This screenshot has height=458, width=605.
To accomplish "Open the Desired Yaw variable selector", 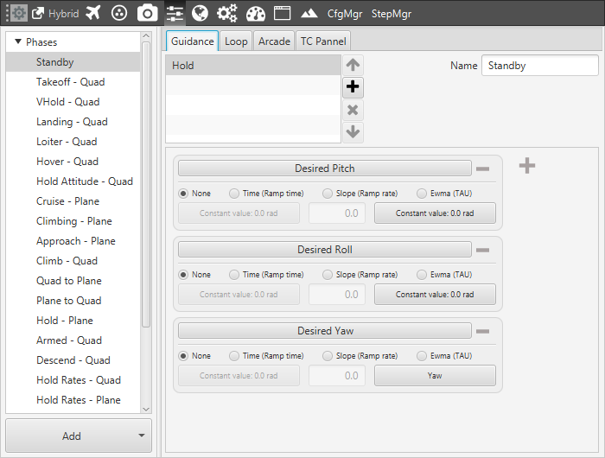I will tap(324, 331).
